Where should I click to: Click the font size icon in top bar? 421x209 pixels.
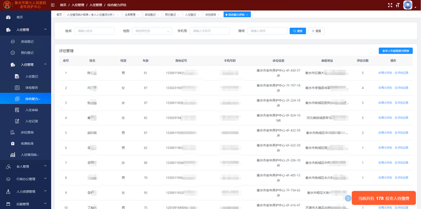coord(398,5)
